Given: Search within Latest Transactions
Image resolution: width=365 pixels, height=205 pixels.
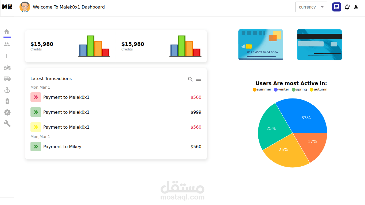Looking at the screenshot, I should 190,79.
